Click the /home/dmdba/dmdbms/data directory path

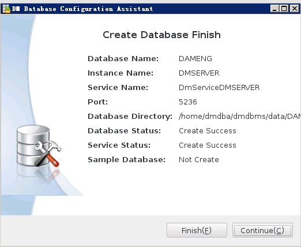pyautogui.click(x=240, y=117)
